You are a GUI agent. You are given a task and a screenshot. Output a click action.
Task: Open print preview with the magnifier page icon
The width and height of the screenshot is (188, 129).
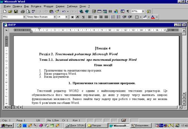point(28,11)
